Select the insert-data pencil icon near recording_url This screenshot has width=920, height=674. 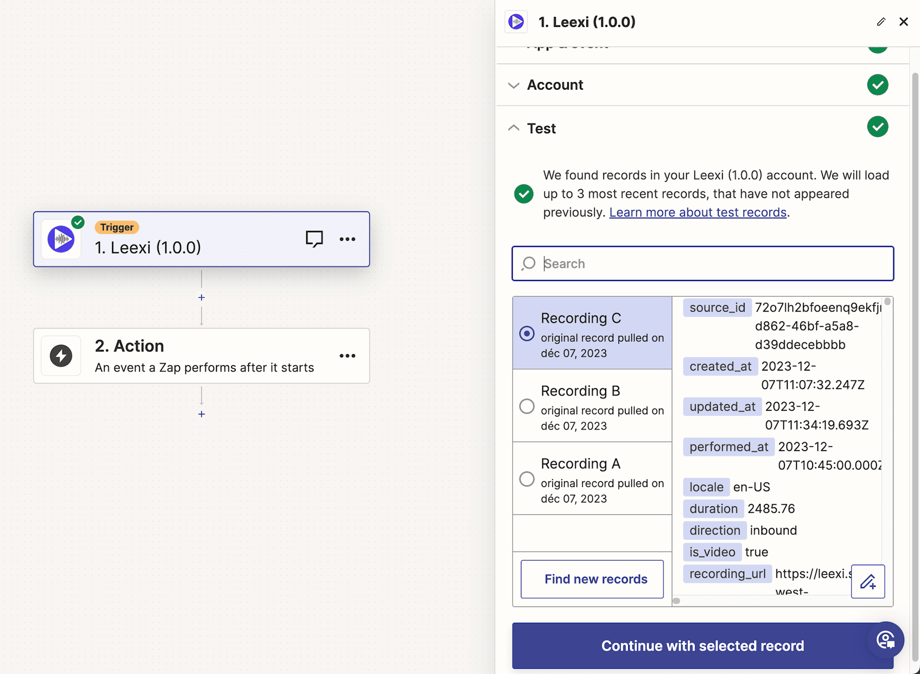[868, 582]
